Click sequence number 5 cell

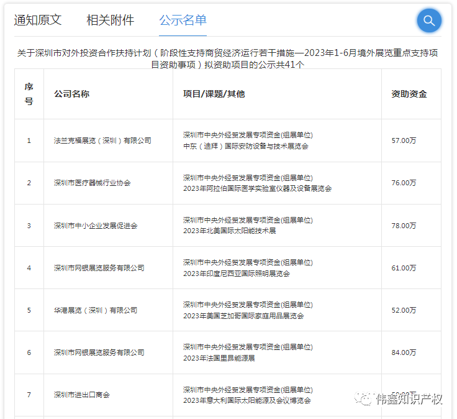tap(29, 310)
